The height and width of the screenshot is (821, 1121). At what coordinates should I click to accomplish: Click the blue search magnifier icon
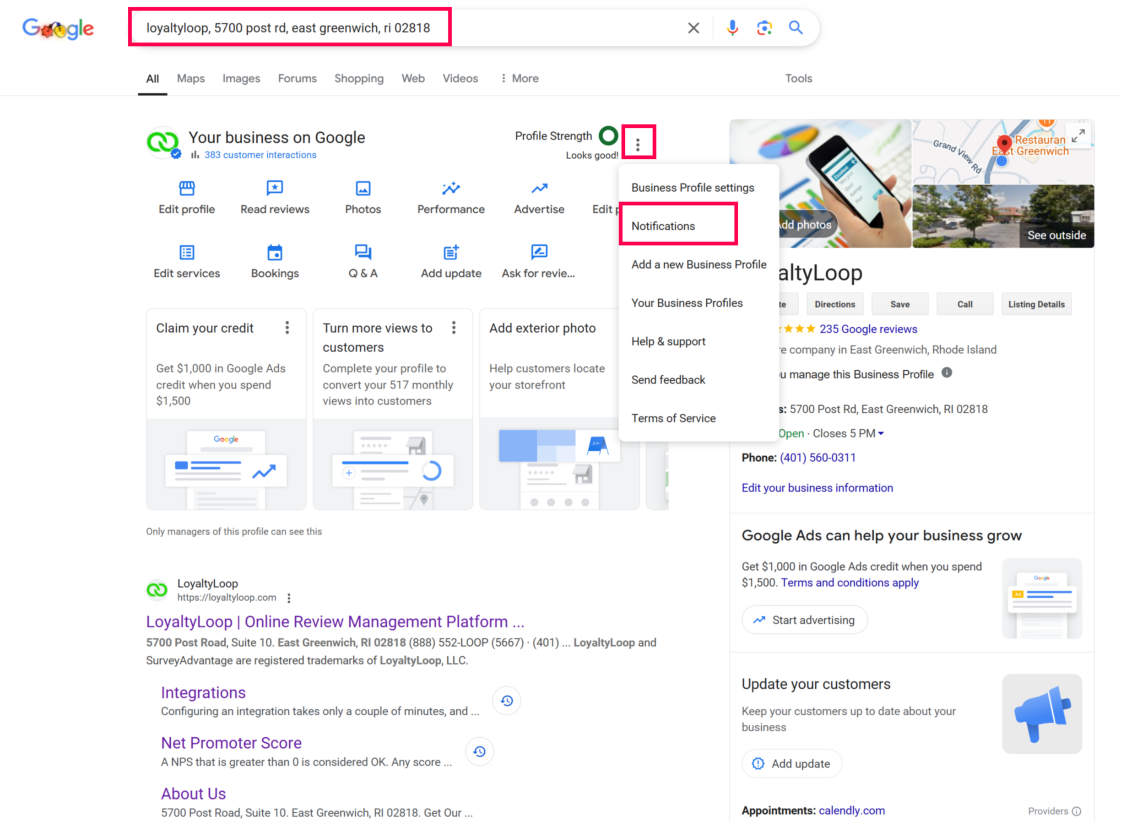(x=796, y=28)
